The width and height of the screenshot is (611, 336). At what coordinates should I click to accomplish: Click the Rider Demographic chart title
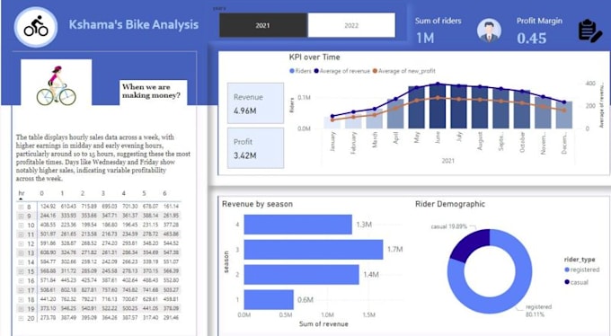450,204
